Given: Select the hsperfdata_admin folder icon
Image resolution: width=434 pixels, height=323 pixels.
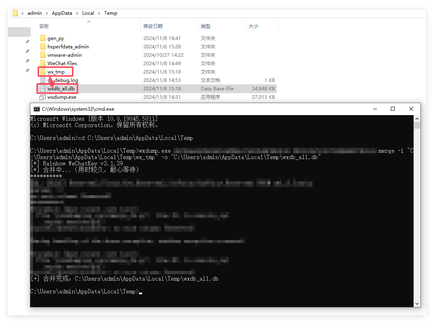Looking at the screenshot, I should click(x=43, y=46).
